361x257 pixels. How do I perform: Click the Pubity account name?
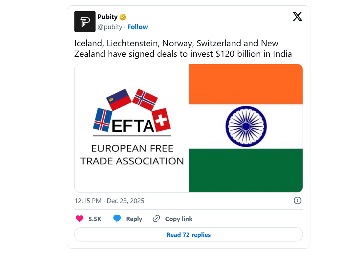[107, 17]
